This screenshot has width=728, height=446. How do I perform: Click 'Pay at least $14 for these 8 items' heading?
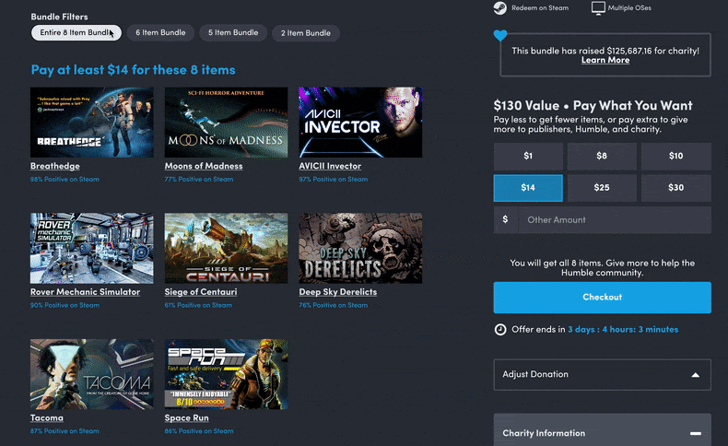pyautogui.click(x=134, y=70)
